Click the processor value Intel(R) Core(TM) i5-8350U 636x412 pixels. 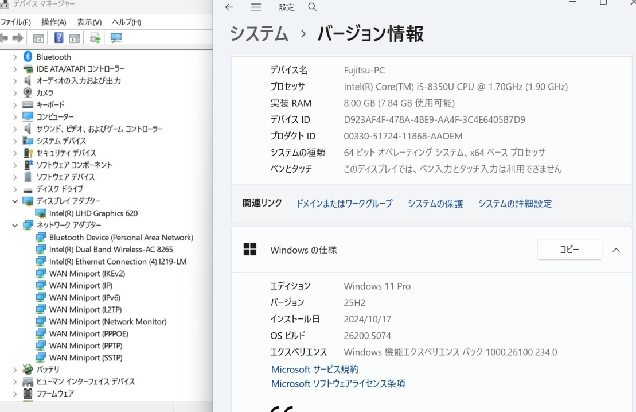point(455,87)
